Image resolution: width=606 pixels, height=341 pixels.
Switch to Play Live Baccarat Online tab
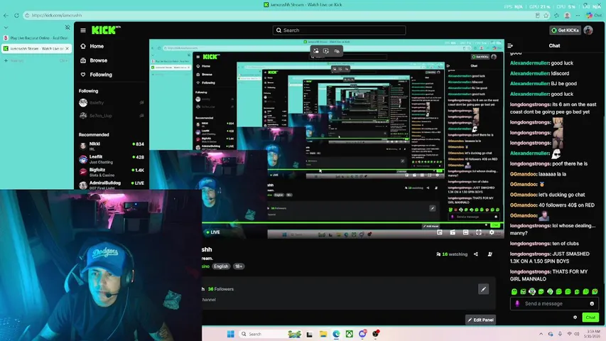tap(36, 38)
